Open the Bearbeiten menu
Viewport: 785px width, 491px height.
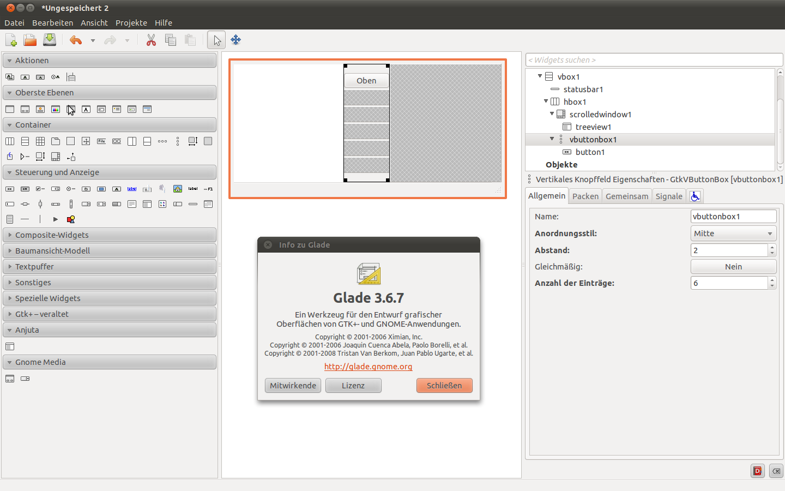coord(52,23)
